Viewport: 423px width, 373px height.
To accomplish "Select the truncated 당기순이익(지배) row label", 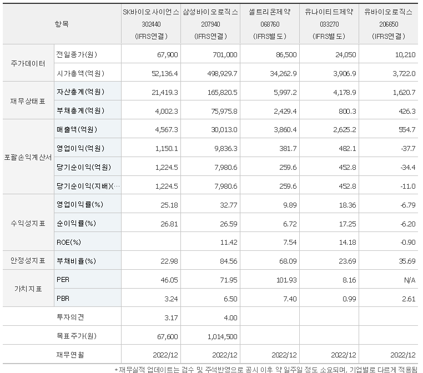I will pos(88,186).
